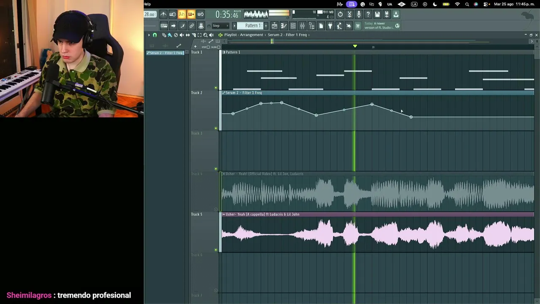Toggle the playlist magnet snap

155,35
